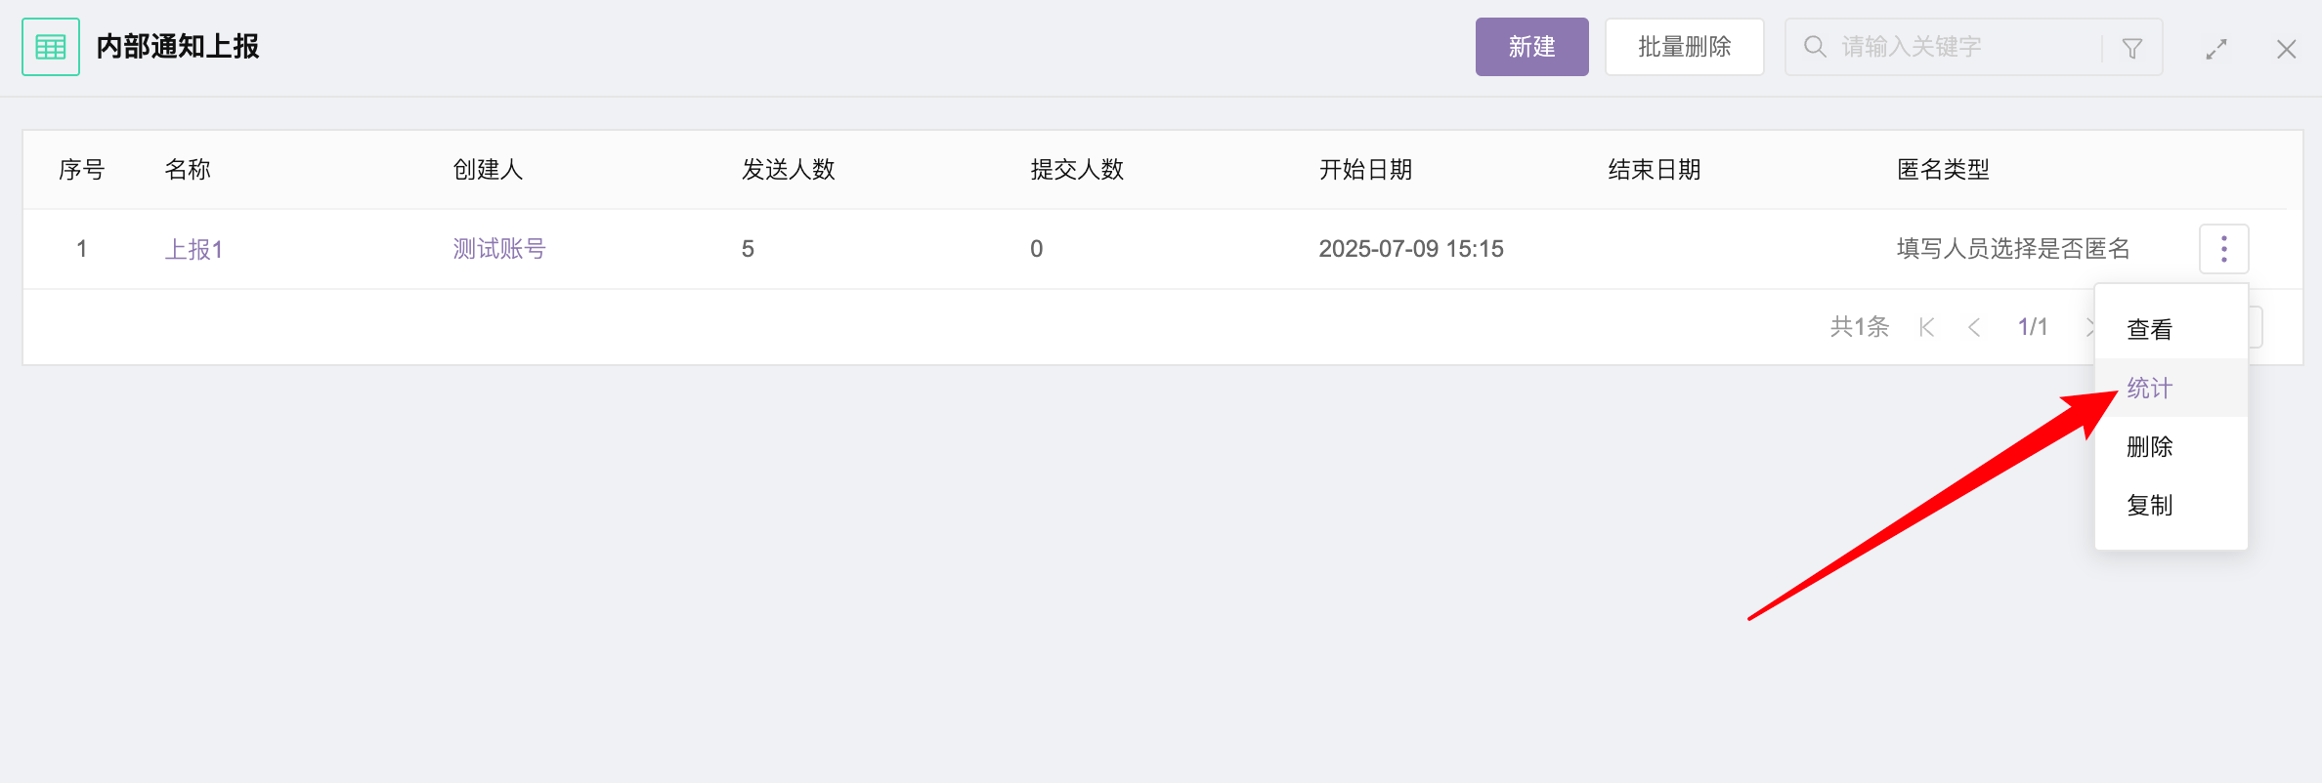2322x783 pixels.
Task: Close the 内部通知上报 panel
Action: pyautogui.click(x=2287, y=49)
